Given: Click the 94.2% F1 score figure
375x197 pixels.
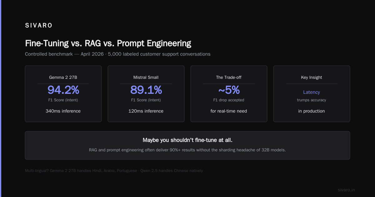Looking at the screenshot, I should pyautogui.click(x=63, y=90).
